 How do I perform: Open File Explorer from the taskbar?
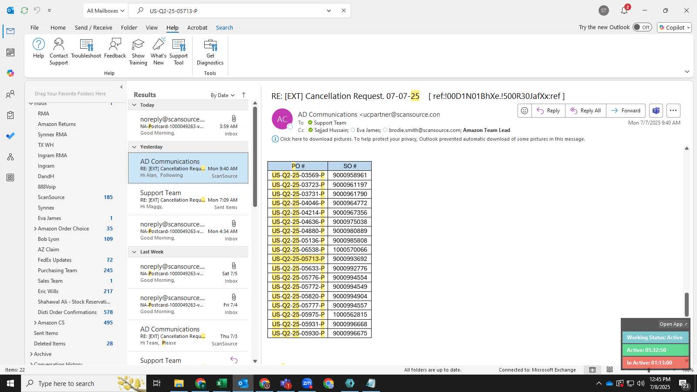click(x=179, y=383)
